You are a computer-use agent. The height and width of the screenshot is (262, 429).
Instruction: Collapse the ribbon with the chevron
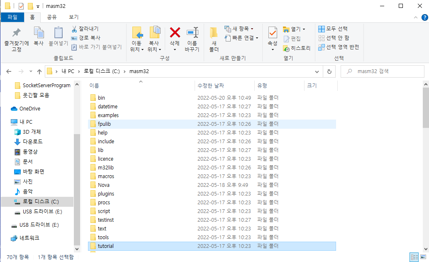[x=416, y=17]
